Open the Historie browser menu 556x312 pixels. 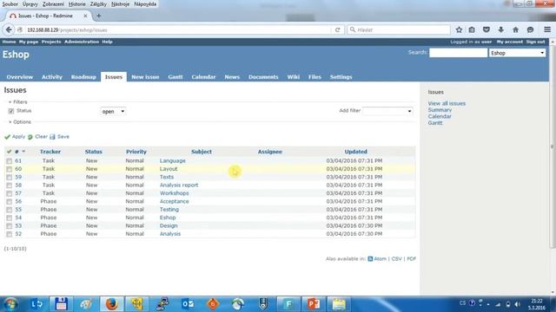[77, 4]
